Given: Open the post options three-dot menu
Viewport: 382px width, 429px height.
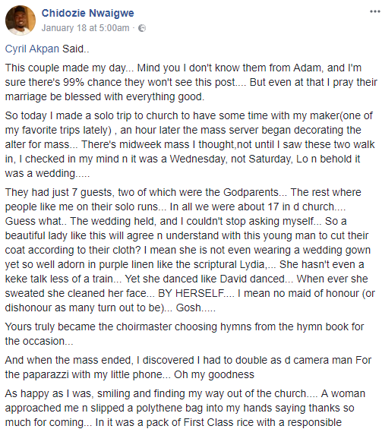Looking at the screenshot, I should point(374,11).
